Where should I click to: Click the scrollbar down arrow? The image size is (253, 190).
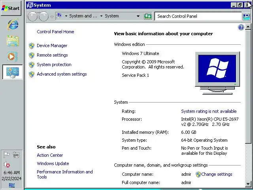pyautogui.click(x=248, y=184)
